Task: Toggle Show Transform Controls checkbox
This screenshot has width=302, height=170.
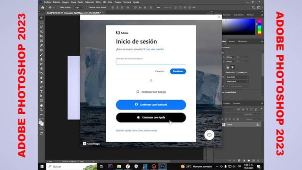Action: [87, 8]
